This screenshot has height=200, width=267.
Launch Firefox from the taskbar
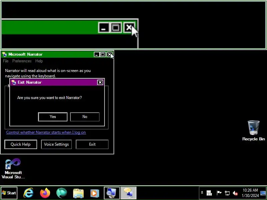pos(45,193)
